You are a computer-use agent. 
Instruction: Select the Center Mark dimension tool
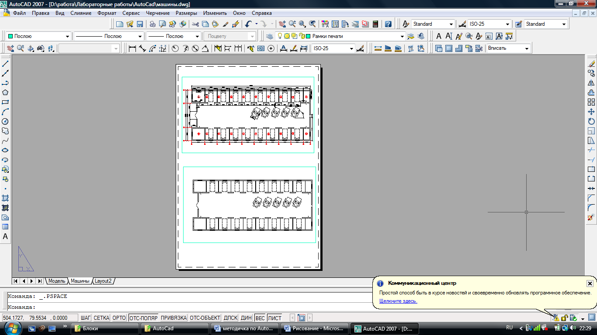271,48
